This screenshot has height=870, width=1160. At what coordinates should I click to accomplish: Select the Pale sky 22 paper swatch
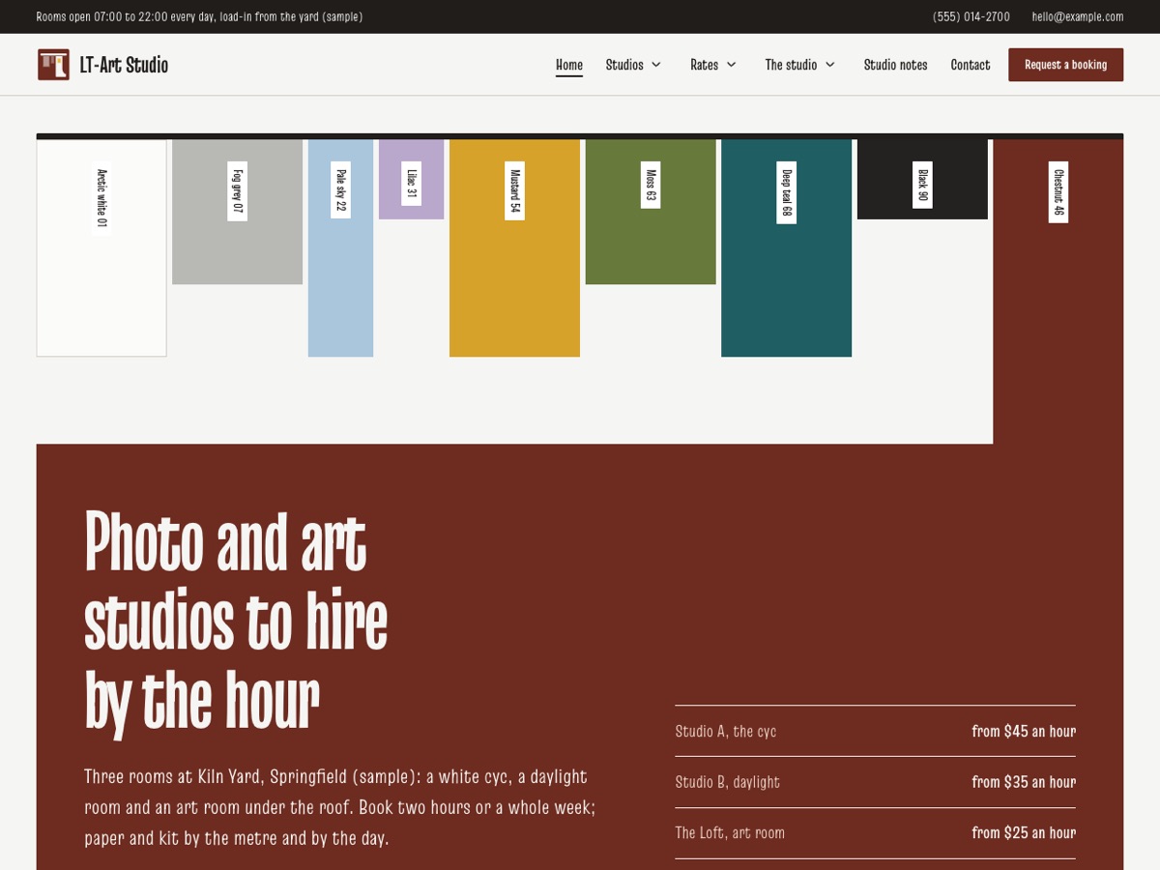340,247
